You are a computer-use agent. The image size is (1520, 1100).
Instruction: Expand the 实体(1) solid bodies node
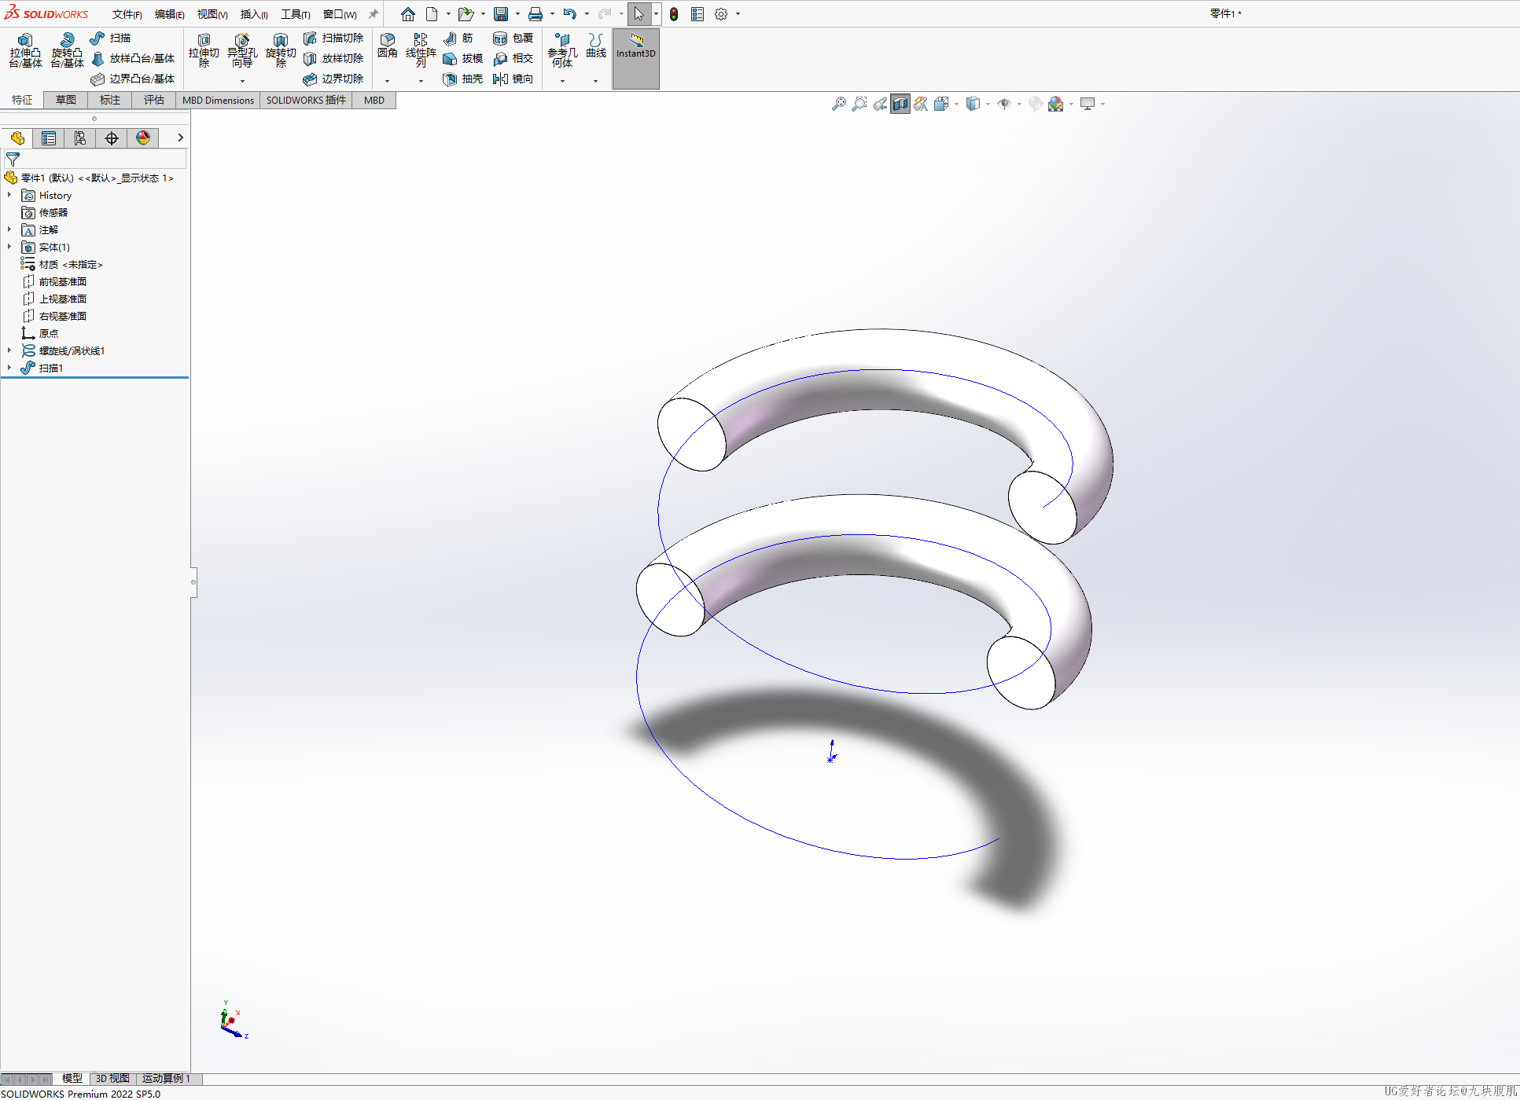coord(9,247)
